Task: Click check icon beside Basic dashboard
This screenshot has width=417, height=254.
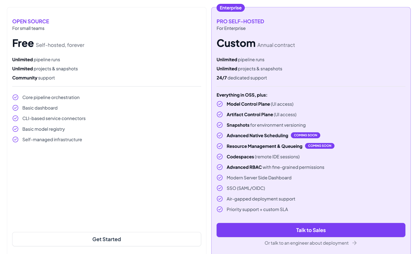Action: (15, 108)
